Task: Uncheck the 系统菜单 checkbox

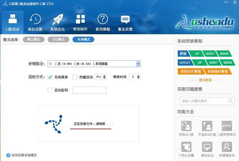Action: 50,77
